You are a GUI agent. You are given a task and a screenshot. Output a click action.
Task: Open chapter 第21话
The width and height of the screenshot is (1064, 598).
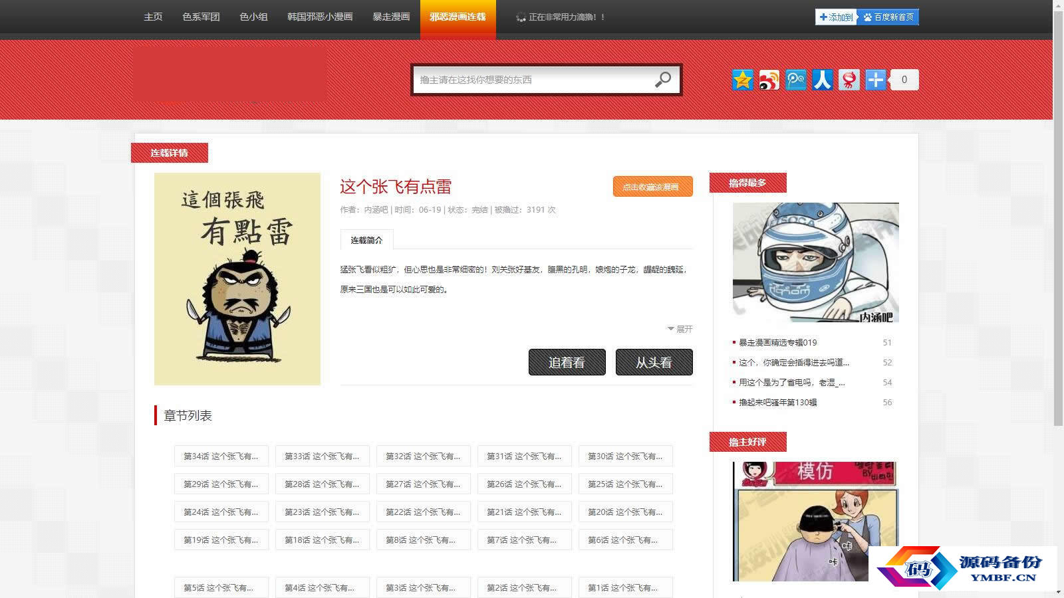click(x=525, y=512)
